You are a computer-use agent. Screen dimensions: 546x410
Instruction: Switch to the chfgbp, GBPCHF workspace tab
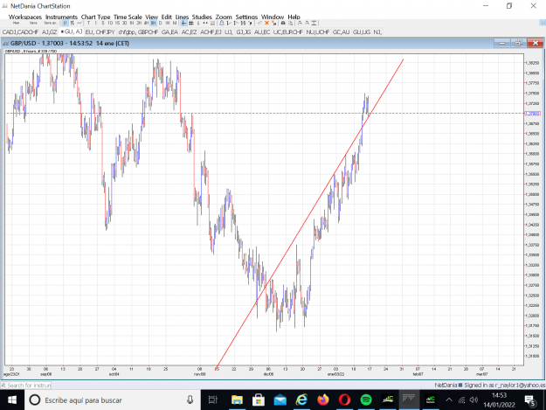point(138,32)
